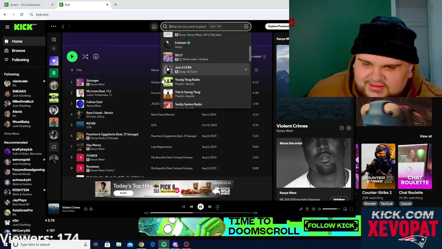Viewport: 442px width, 249px height.
Task: Create a new playlist with plus icon
Action: 54,49
